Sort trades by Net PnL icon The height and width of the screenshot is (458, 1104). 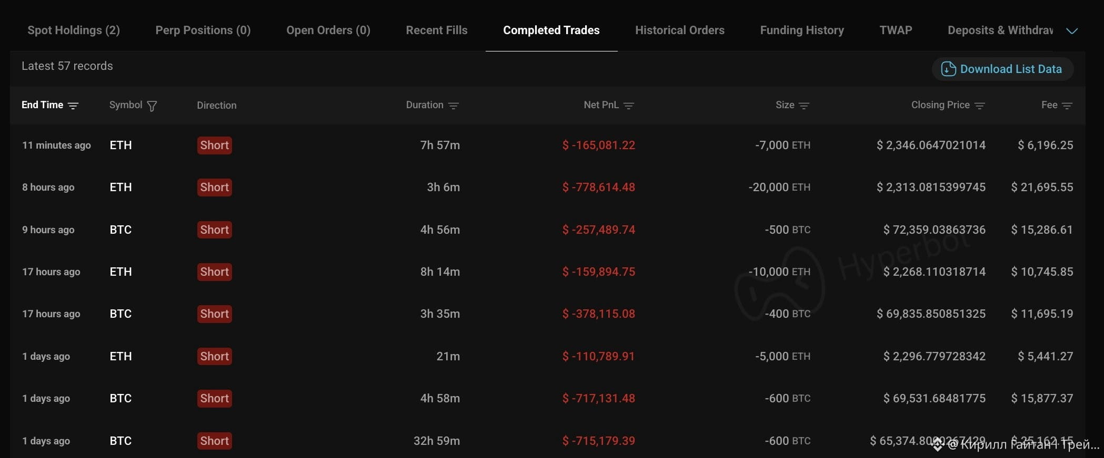click(x=628, y=106)
